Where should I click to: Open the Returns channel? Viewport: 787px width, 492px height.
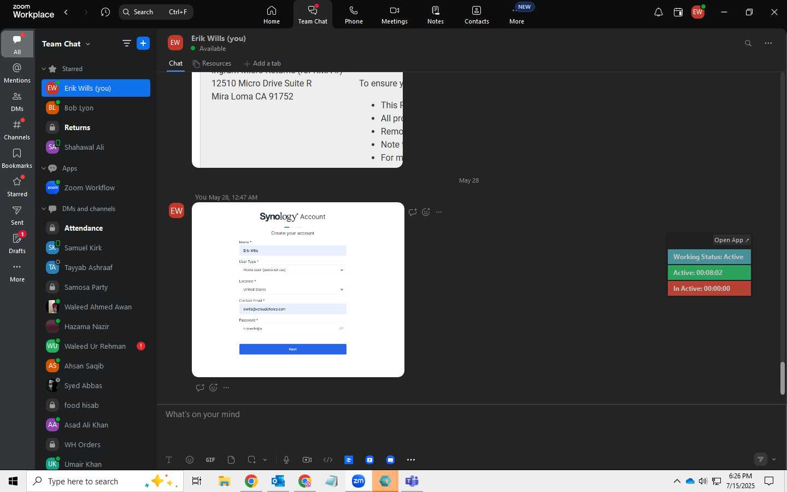(x=96, y=127)
